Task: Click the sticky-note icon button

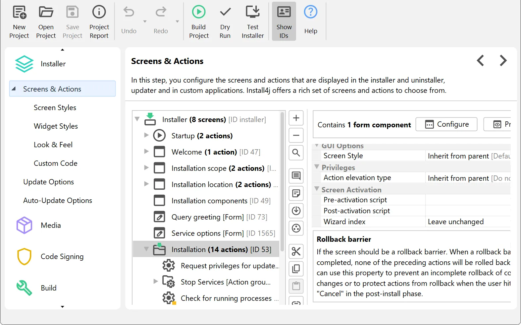Action: (296, 193)
